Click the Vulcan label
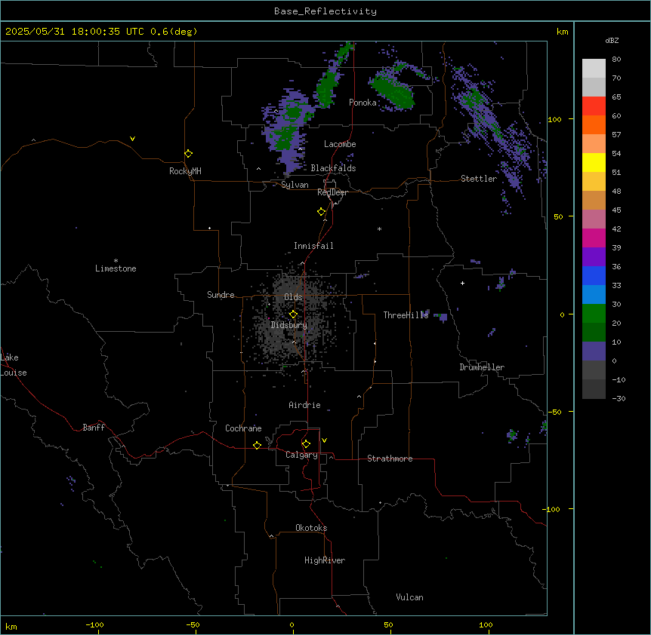This screenshot has height=635, width=651. click(x=409, y=597)
